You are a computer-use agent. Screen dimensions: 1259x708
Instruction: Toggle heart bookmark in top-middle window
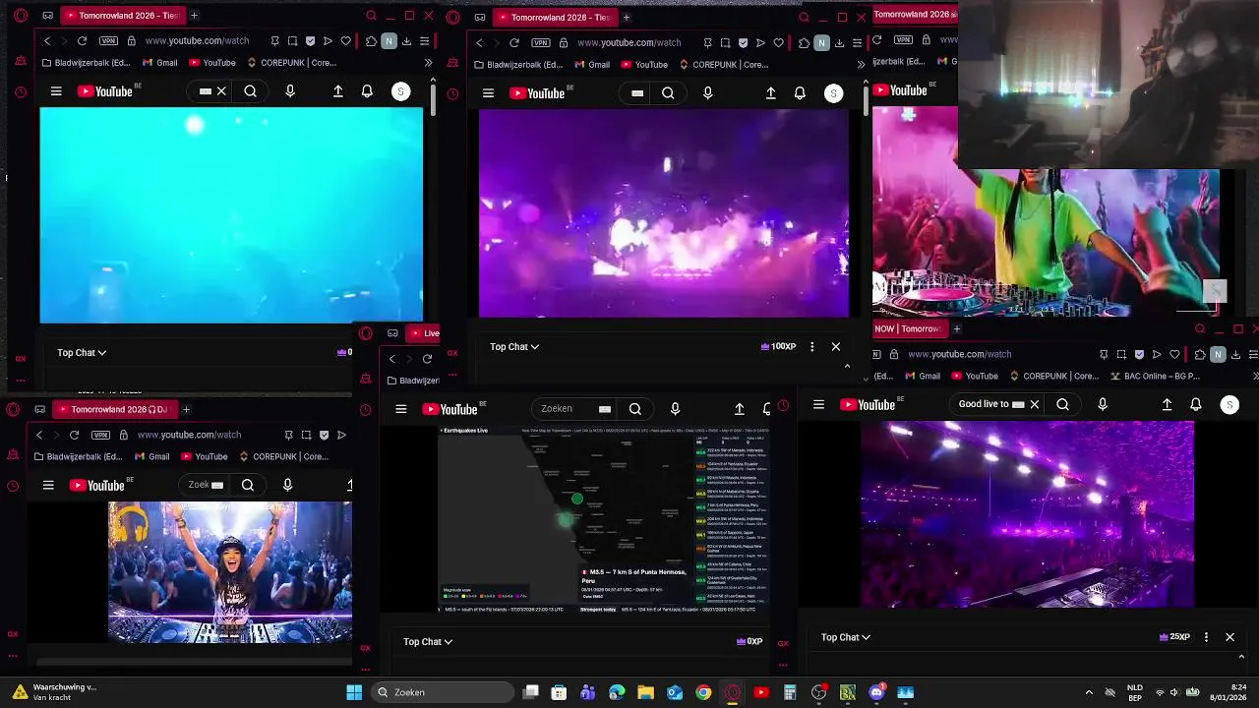778,42
